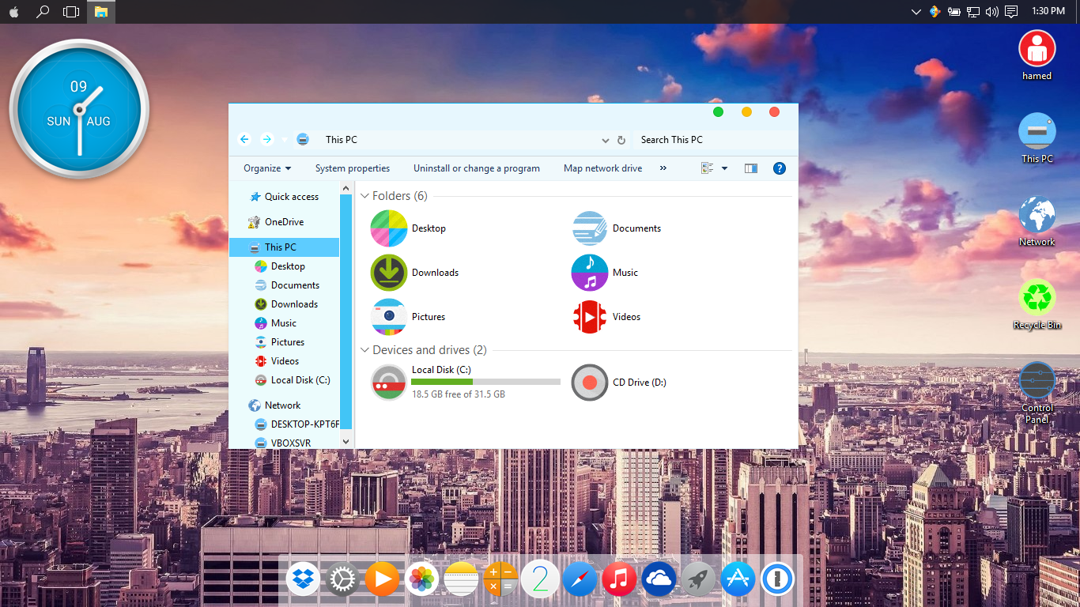Open the Music folder icon
Image resolution: width=1080 pixels, height=607 pixels.
[x=589, y=273]
